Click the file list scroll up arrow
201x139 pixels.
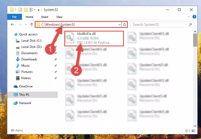click(195, 31)
